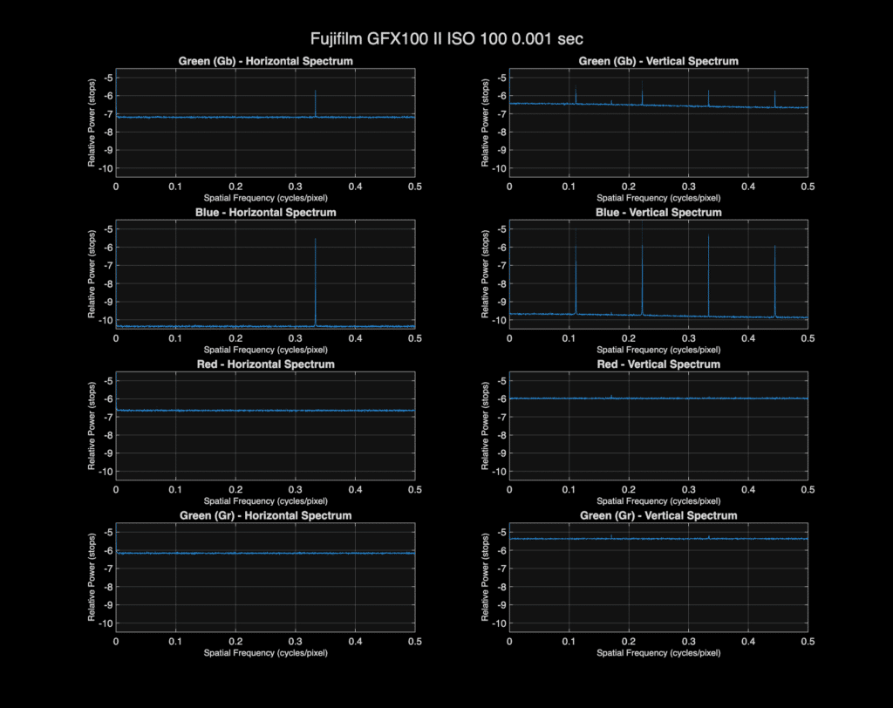Pick the 'Red - Horizontal Spectrum' title
The image size is (893, 708).
pos(265,364)
